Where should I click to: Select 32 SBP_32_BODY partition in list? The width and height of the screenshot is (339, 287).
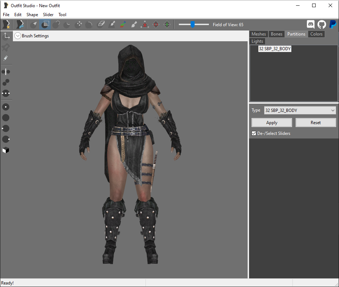(275, 49)
